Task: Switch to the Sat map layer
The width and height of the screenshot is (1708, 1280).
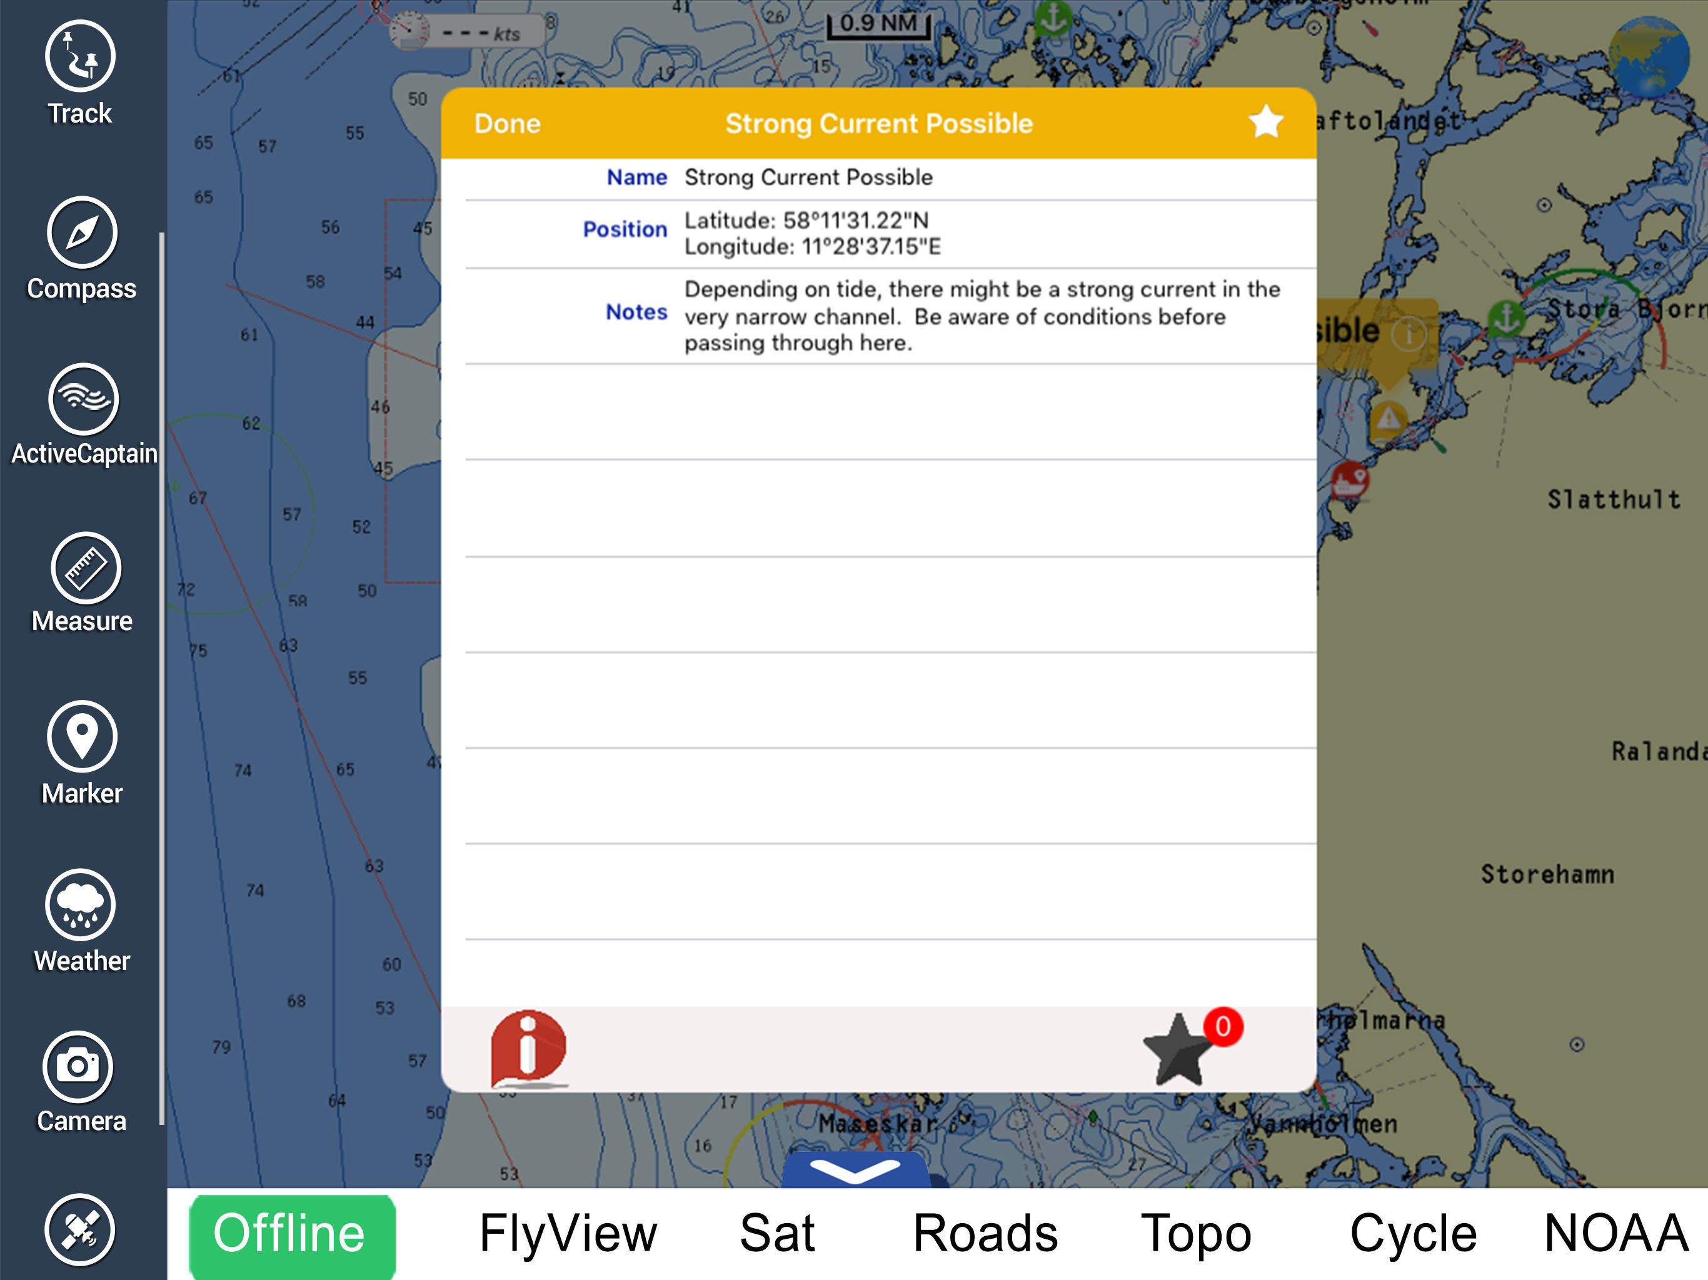Action: (776, 1234)
